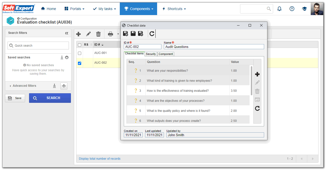This screenshot has height=170, width=326.
Task: Click the ID # field containing AUC-002
Action: [143, 47]
